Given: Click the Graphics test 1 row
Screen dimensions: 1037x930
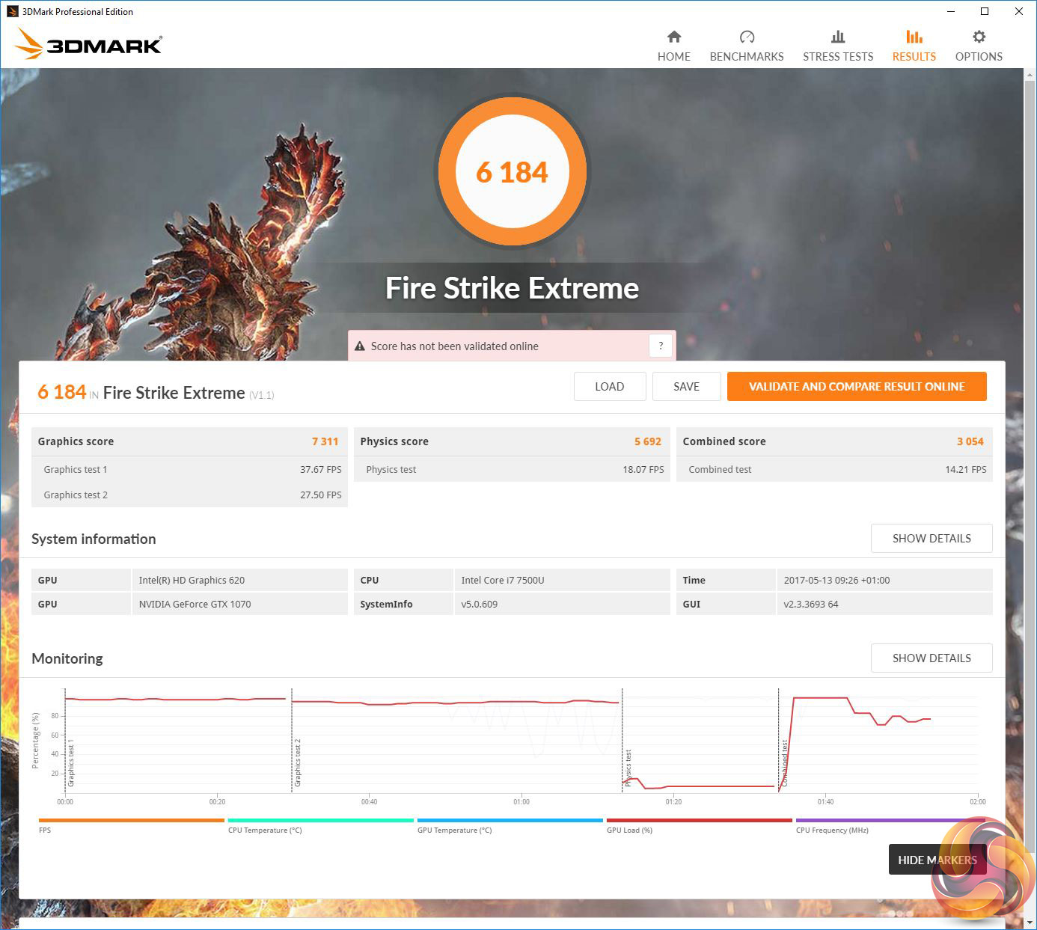Looking at the screenshot, I should [x=190, y=470].
